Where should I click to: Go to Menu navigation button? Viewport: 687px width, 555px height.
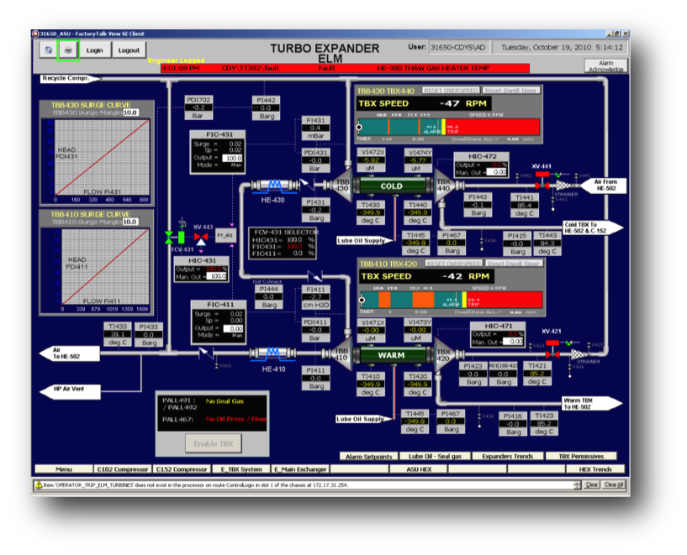click(x=64, y=469)
